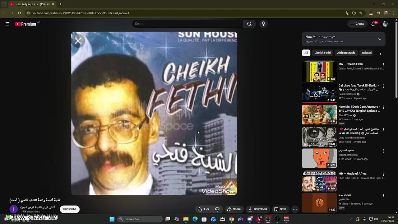The height and width of the screenshot is (224, 398).
Task: Open options for la vie de cheikh video
Action: coord(384,130)
